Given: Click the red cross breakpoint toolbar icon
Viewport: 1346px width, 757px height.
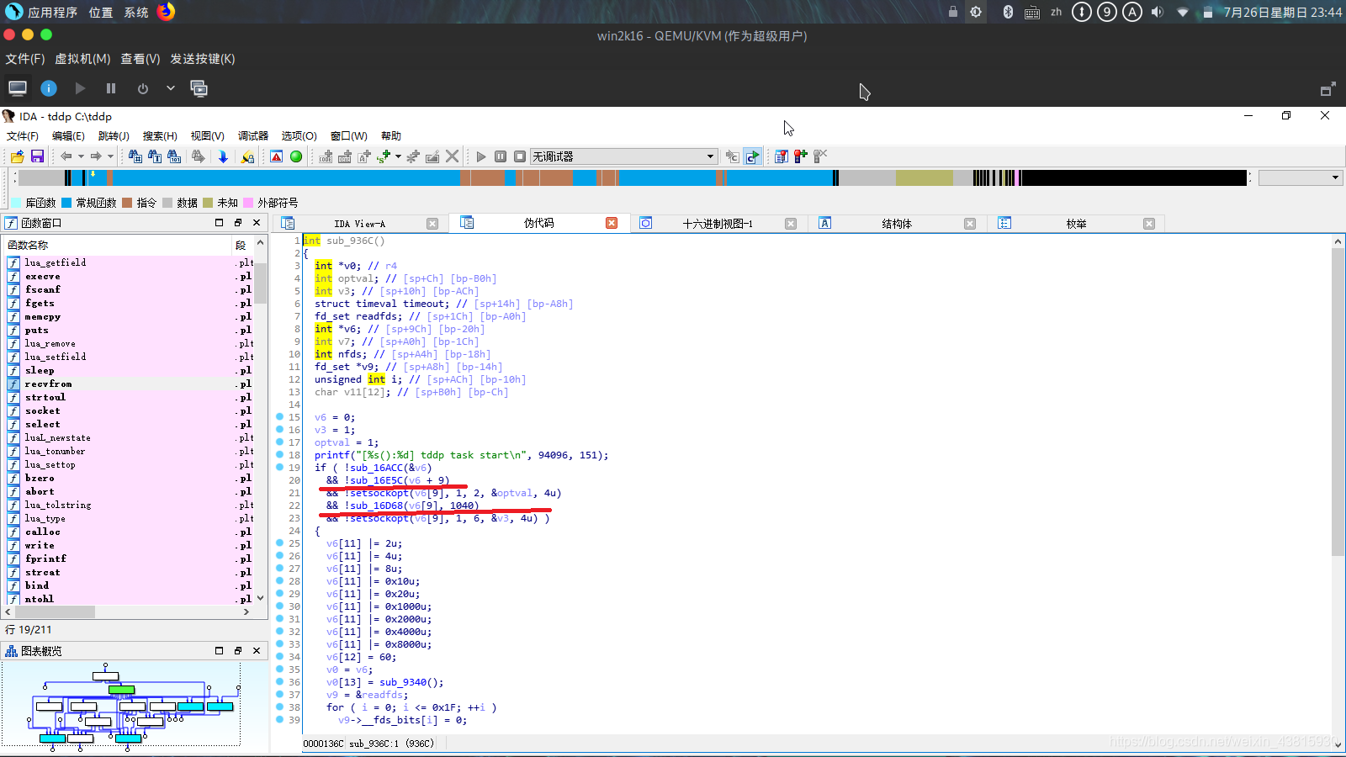Looking at the screenshot, I should click(800, 156).
